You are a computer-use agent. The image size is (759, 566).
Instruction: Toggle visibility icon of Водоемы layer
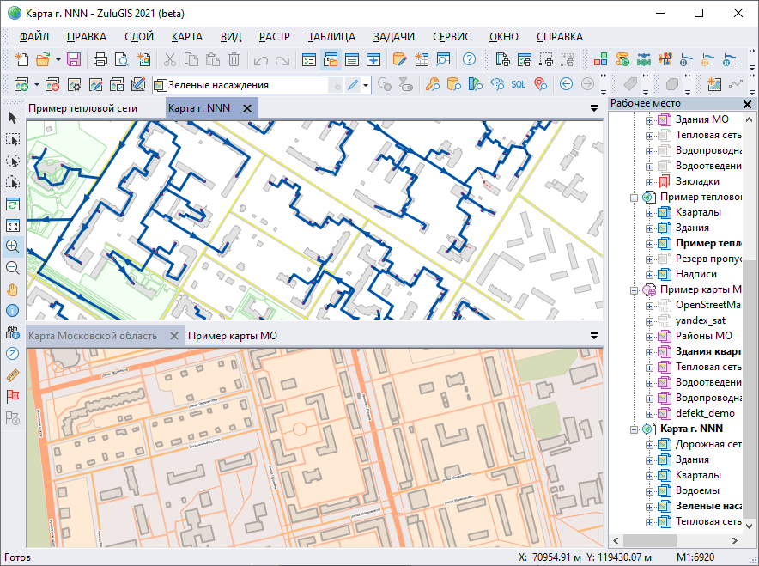pos(665,490)
